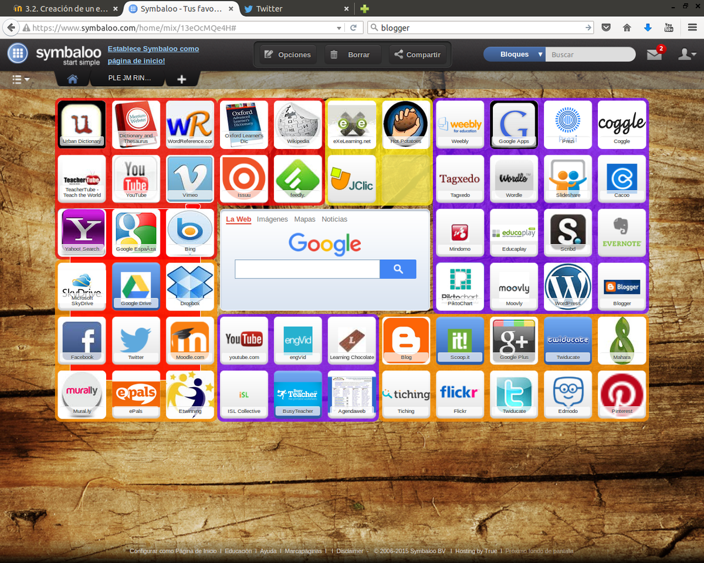Open the Oxford Learner's Dictionary tile
704x563 pixels.
(244, 124)
